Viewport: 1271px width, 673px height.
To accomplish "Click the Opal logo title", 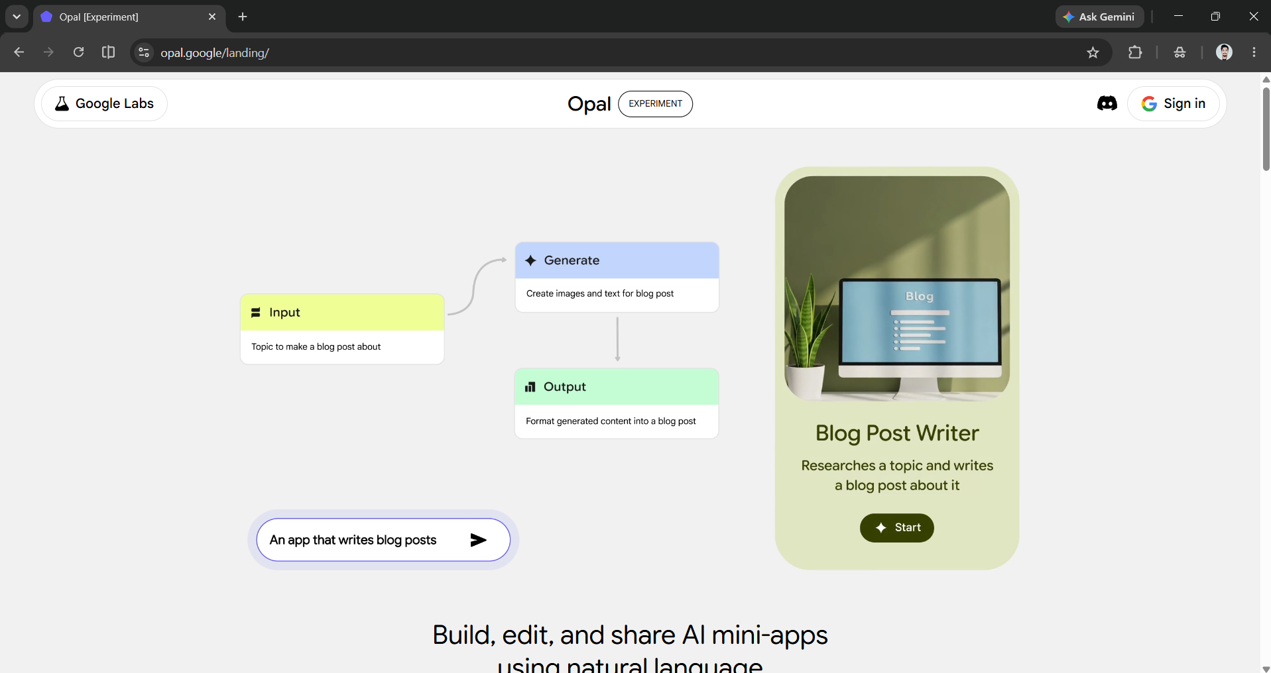I will coord(589,104).
